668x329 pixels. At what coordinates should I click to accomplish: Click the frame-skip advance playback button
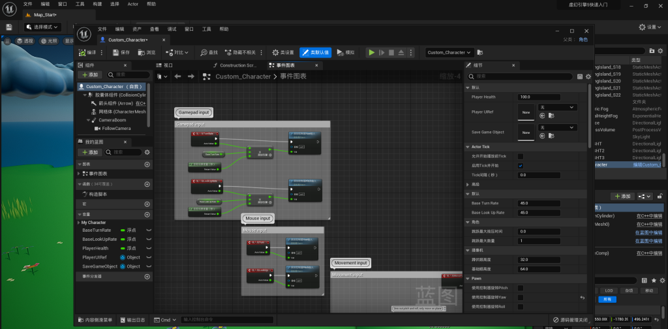[382, 52]
